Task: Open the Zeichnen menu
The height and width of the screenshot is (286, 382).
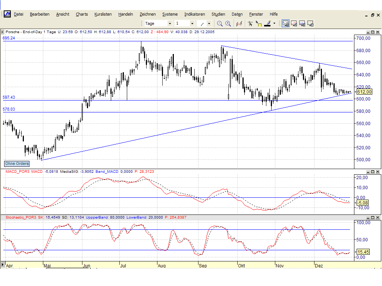Action: pyautogui.click(x=148, y=14)
